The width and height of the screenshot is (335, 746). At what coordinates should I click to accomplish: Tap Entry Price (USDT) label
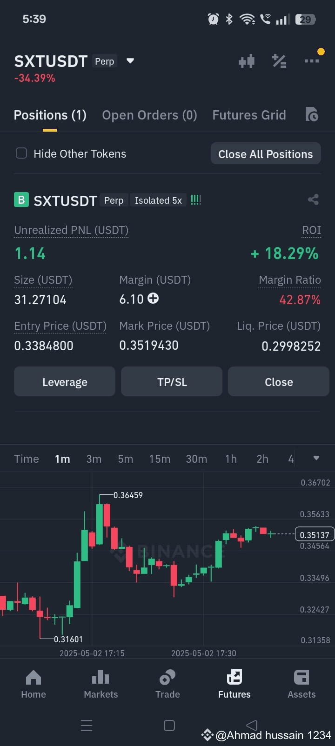60,326
